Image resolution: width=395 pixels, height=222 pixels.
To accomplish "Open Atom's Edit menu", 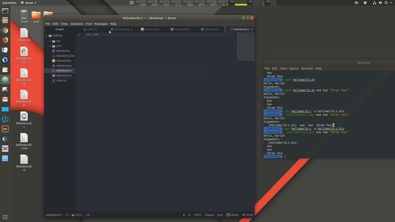I will (x=56, y=24).
